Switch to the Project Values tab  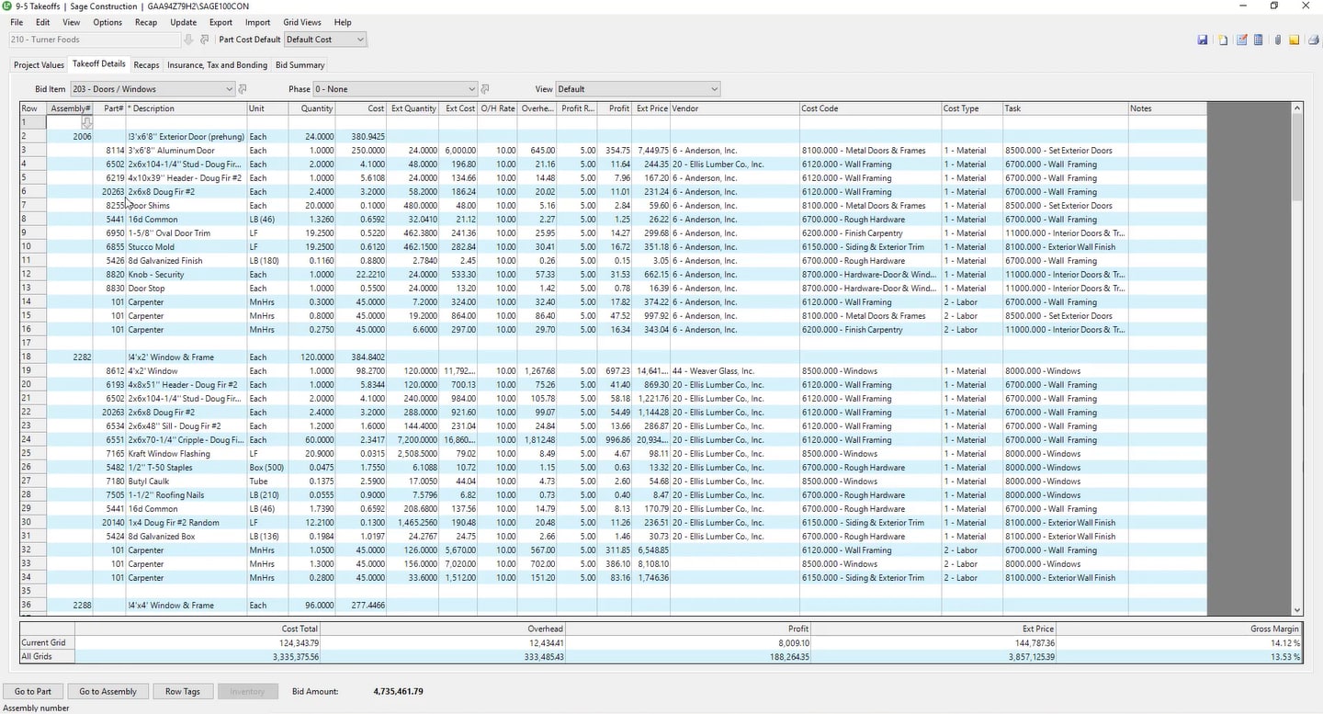point(39,65)
